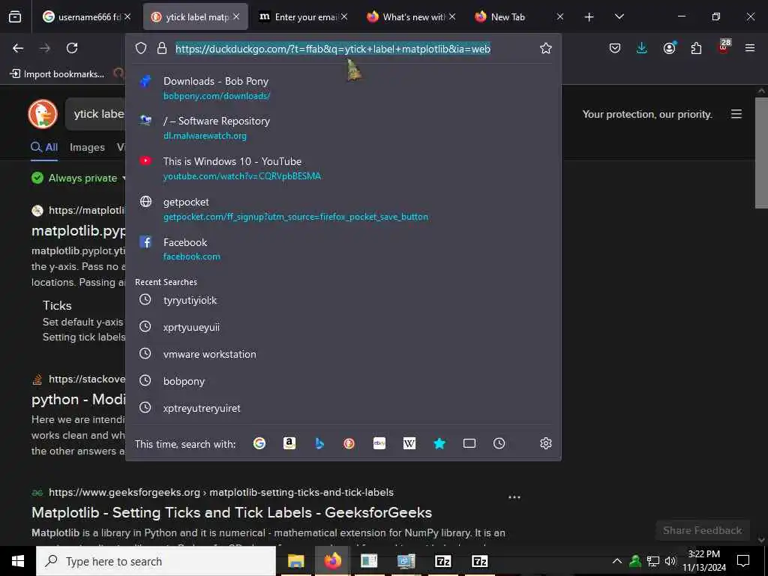
Task: Open Ticks sublink under matplotlib result
Action: (x=57, y=305)
